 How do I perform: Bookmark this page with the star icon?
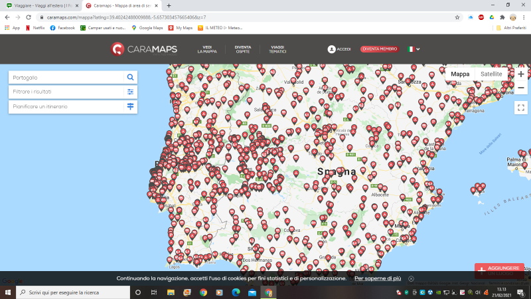point(457,17)
